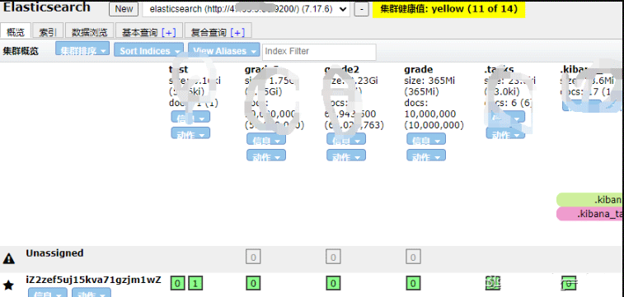Switch to the 概览 tab
This screenshot has width=624, height=297.
click(x=15, y=32)
